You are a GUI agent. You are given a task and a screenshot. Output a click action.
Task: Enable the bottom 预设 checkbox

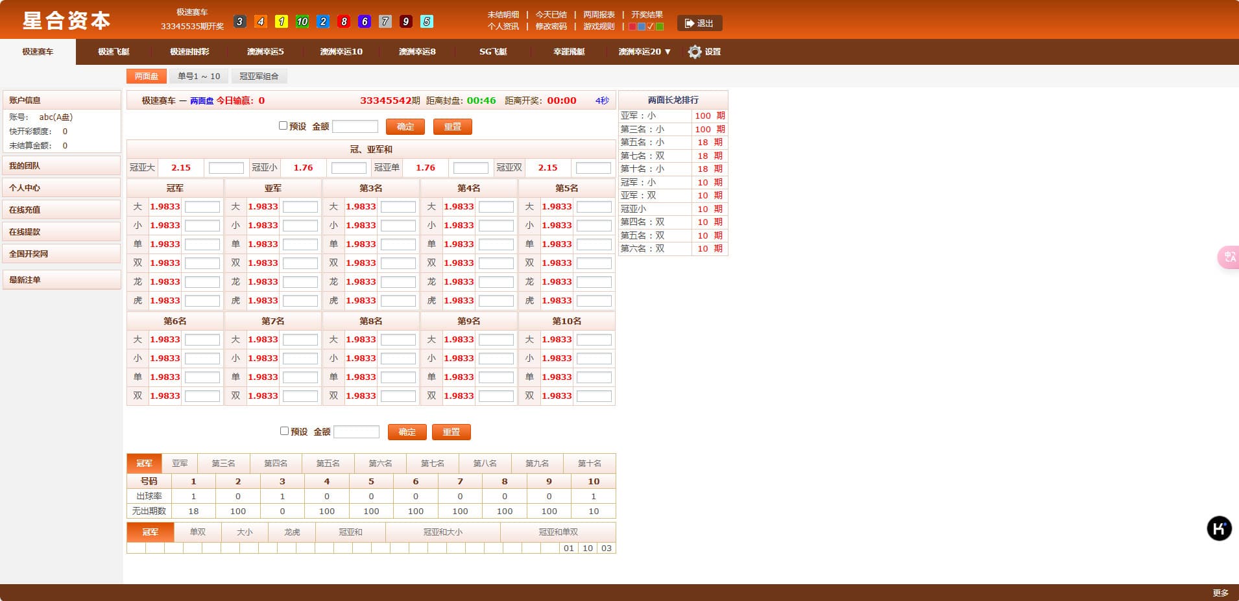(284, 431)
